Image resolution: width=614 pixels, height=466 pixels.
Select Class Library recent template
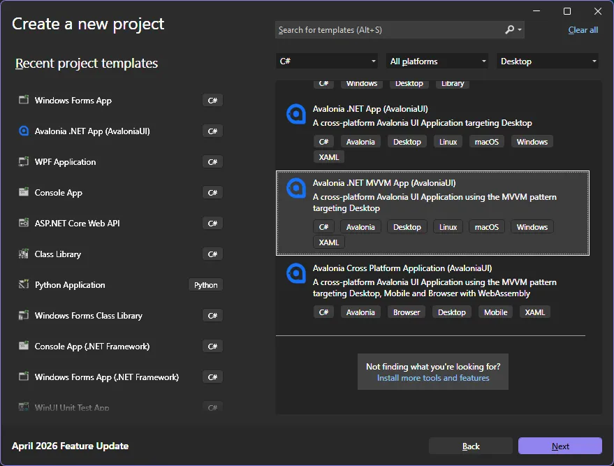[x=121, y=254]
